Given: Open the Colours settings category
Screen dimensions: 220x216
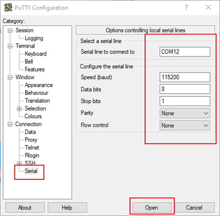Looking at the screenshot, I should click(x=33, y=116).
